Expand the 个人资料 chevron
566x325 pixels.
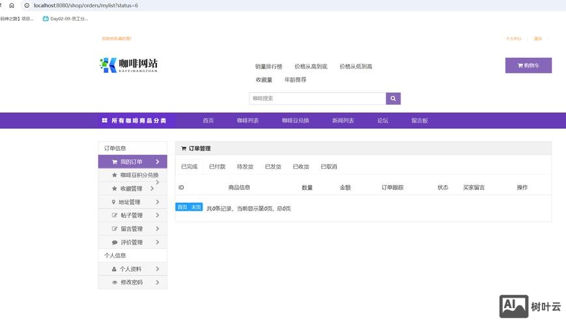tap(158, 269)
